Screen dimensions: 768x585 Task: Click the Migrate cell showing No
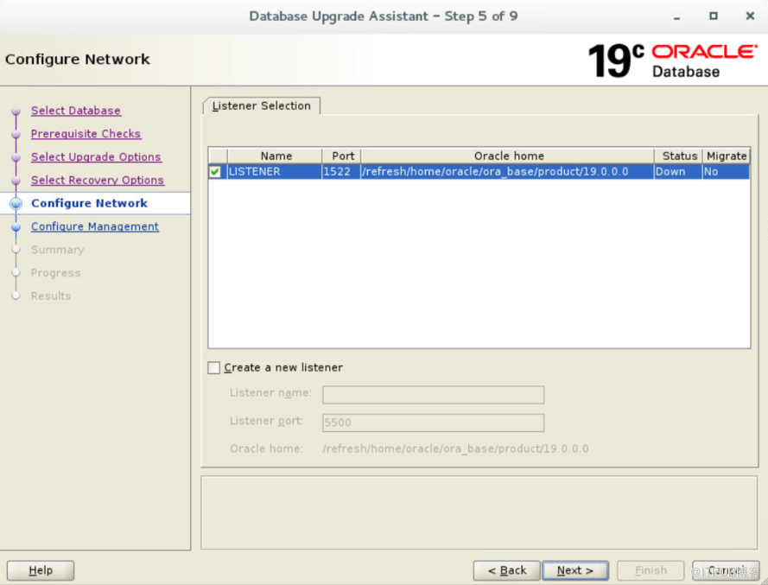[726, 171]
